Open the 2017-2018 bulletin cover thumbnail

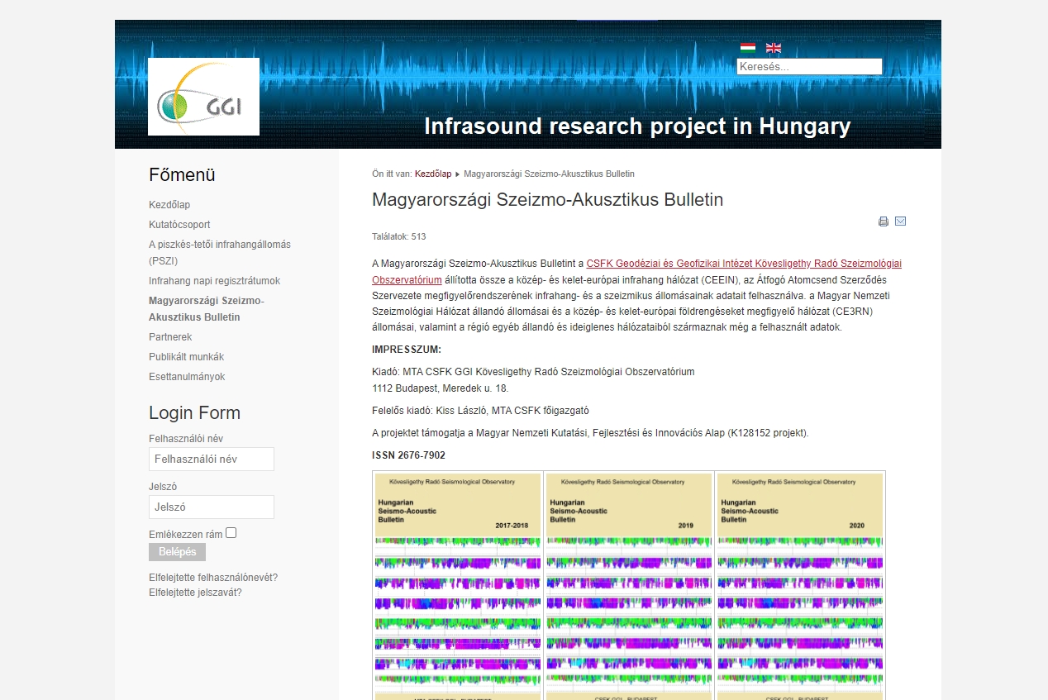[458, 585]
